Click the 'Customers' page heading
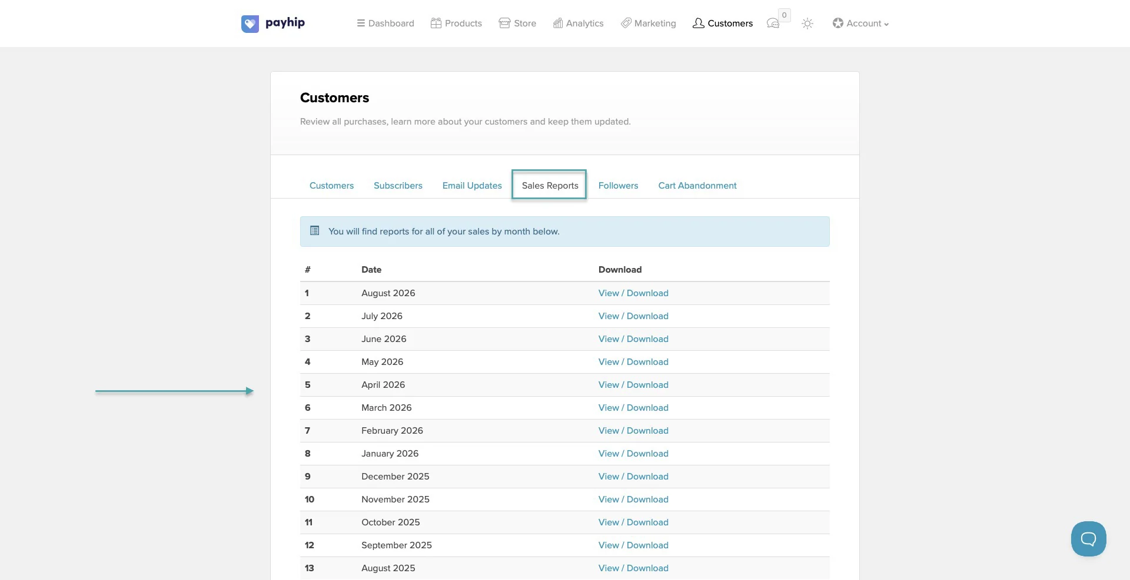1130x580 pixels. tap(334, 98)
